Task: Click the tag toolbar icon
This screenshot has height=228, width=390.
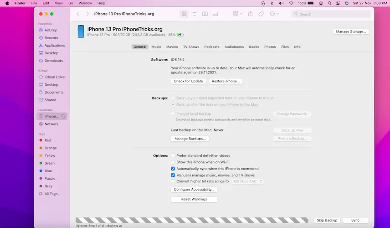Action: pyautogui.click(x=261, y=14)
